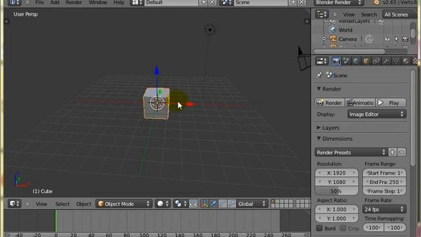Delete the Default screen layout

pyautogui.click(x=212, y=3)
